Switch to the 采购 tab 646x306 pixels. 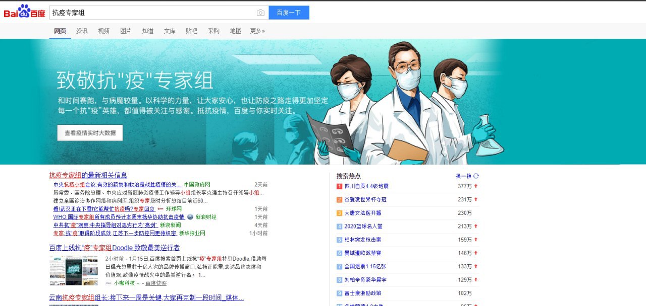[213, 31]
